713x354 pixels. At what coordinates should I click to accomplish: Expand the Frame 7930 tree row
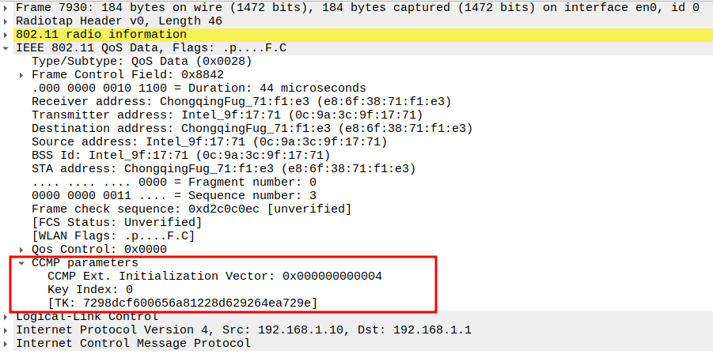(x=6, y=8)
